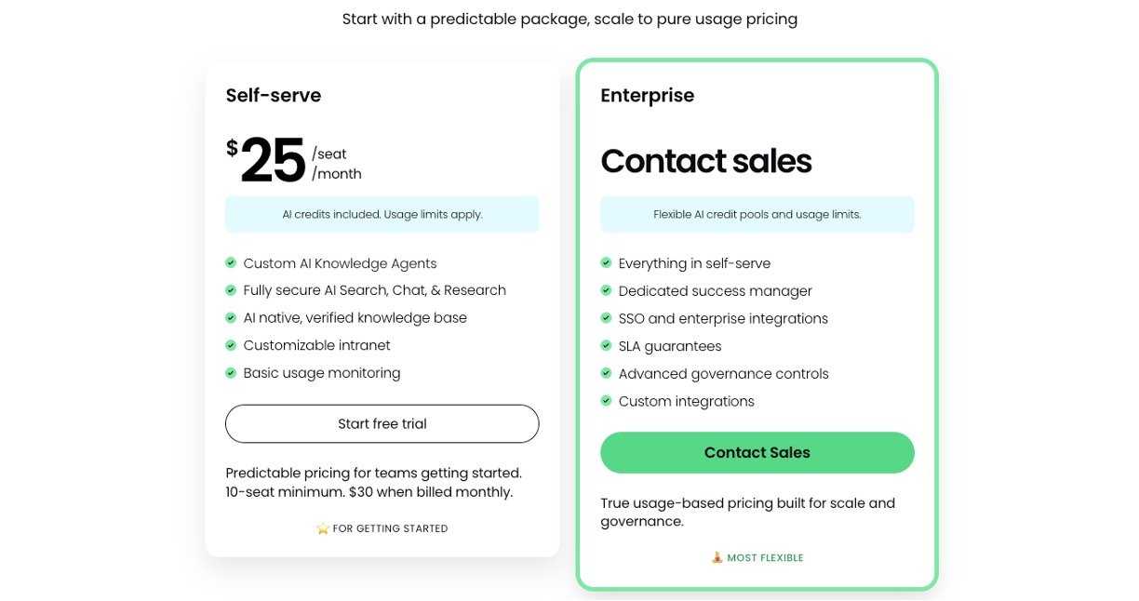Viewport: 1139px width, 601px height.
Task: Click the Enterprise plan heading
Action: (x=647, y=95)
